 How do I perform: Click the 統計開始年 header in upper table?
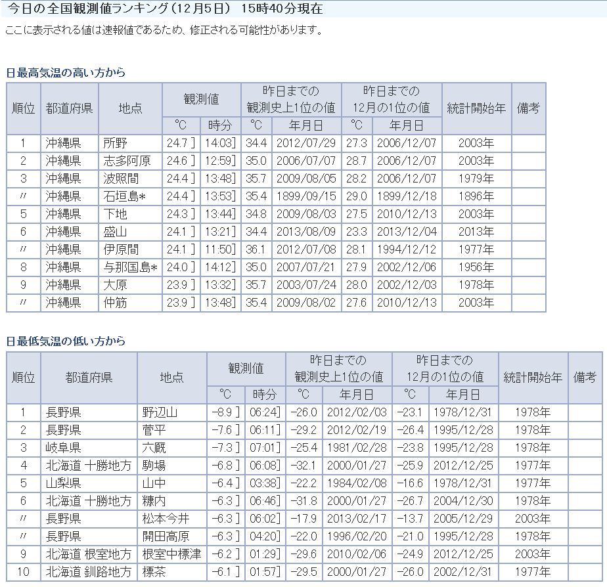coord(476,108)
